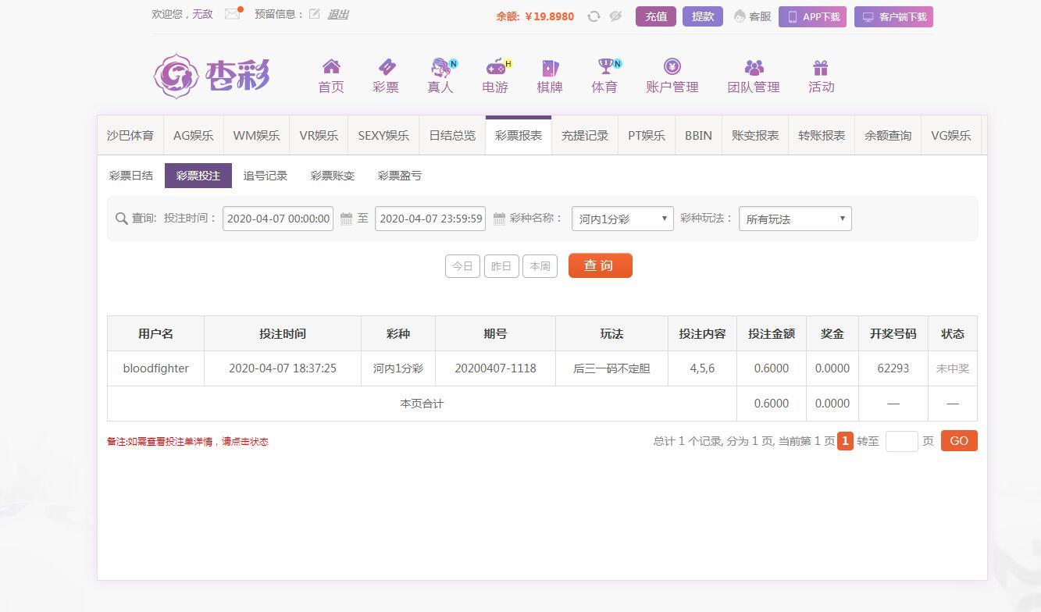Click the 退出 logout link

pyautogui.click(x=338, y=14)
